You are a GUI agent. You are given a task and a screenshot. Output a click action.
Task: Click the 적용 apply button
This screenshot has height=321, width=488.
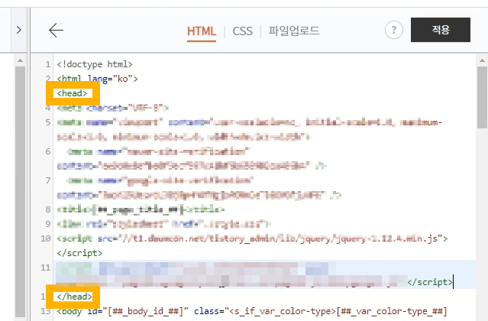point(441,30)
